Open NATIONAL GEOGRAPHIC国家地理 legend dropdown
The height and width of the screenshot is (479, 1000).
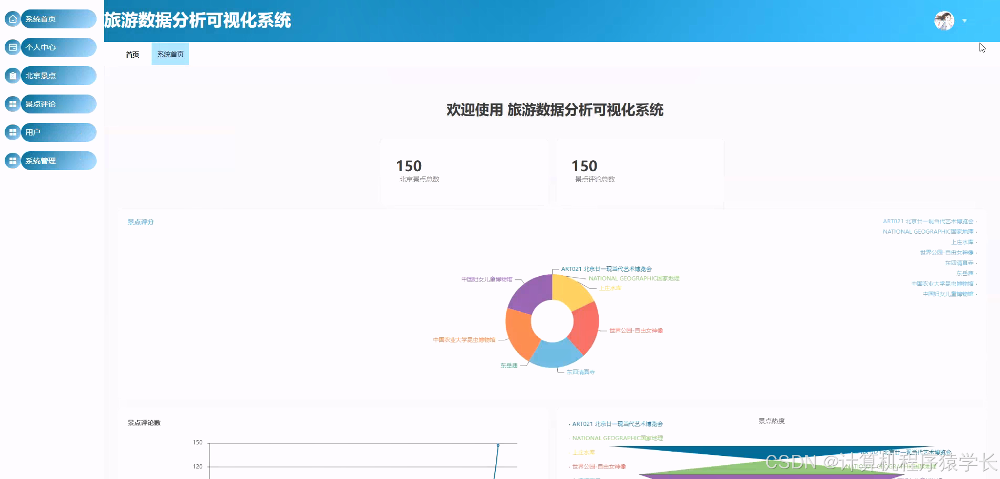click(x=930, y=232)
